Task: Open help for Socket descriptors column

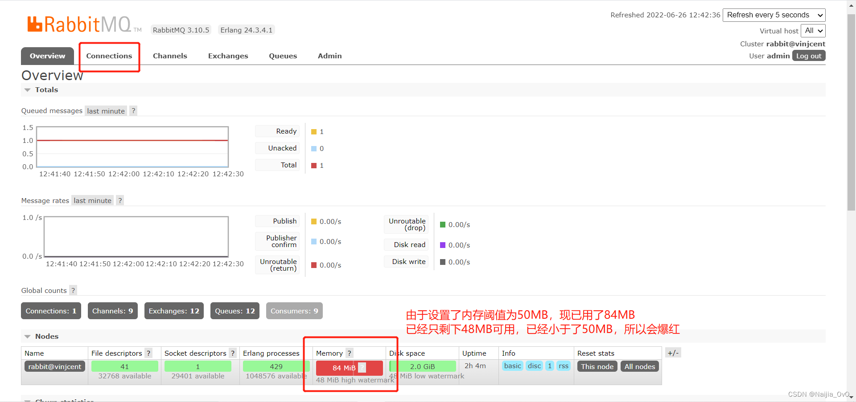Action: pyautogui.click(x=233, y=353)
